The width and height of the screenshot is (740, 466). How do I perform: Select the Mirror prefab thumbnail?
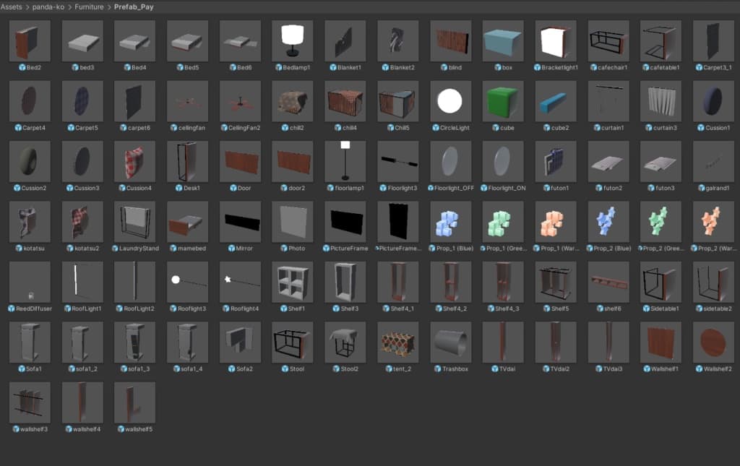(240, 222)
